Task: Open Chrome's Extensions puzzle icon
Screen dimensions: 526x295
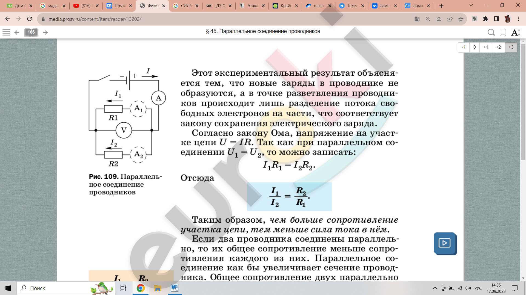Action: tap(485, 19)
